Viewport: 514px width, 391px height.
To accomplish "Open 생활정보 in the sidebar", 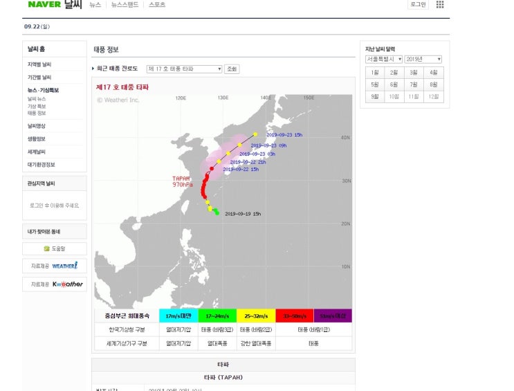I will pyautogui.click(x=37, y=138).
